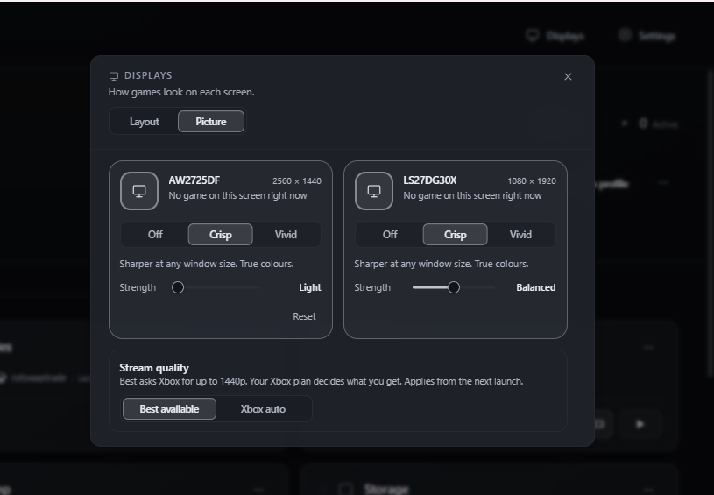Open Settings in the background top bar
The width and height of the screenshot is (714, 495).
click(647, 36)
